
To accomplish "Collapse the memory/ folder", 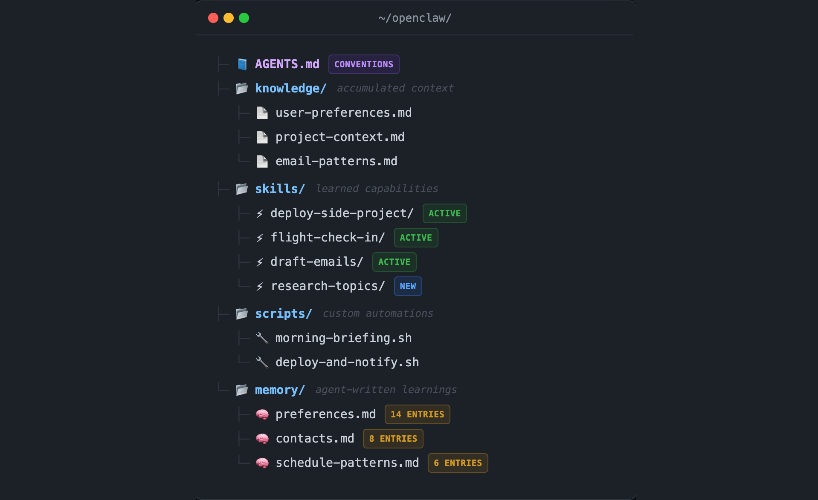I will (x=280, y=390).
